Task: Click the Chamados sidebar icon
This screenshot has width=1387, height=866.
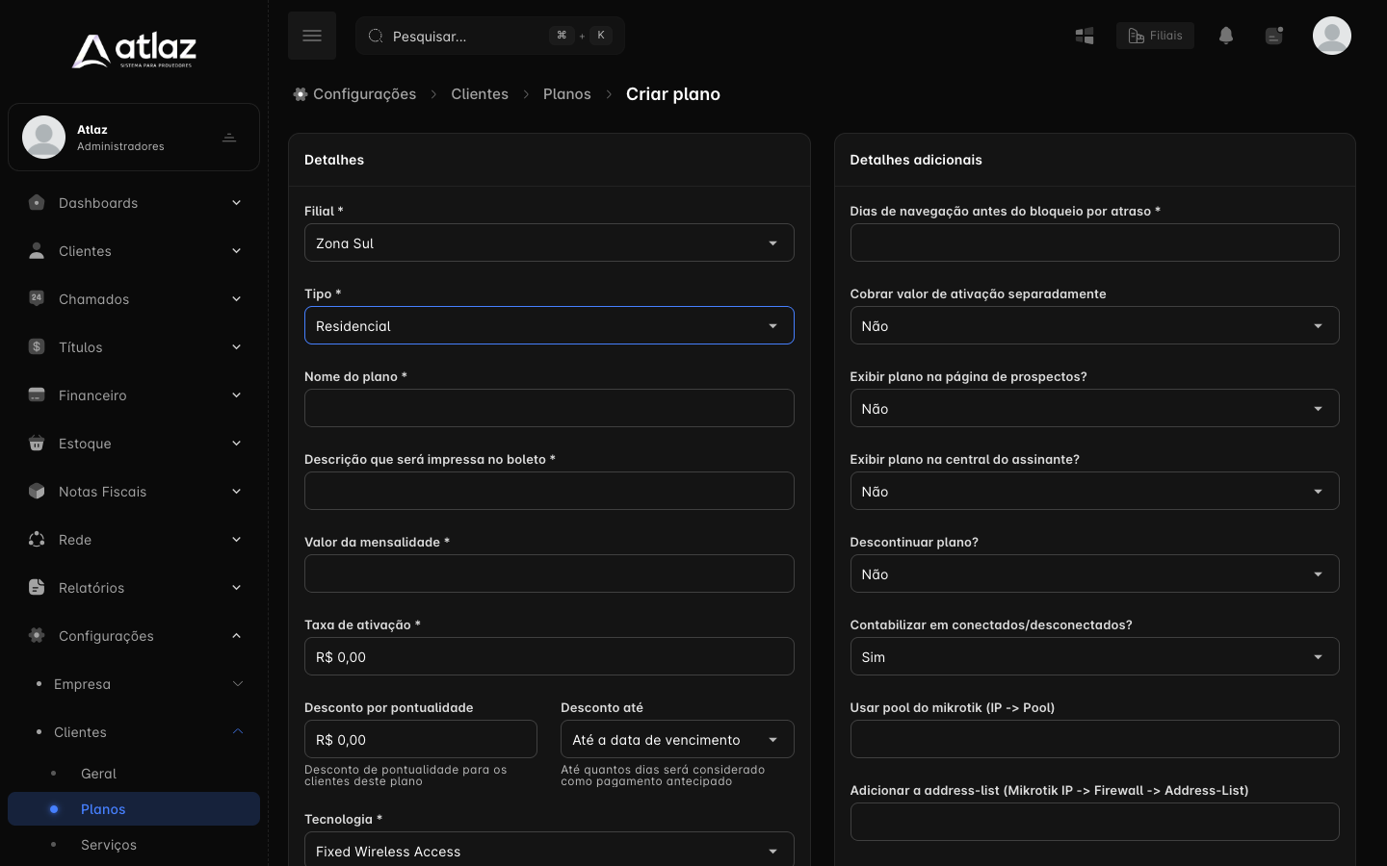Action: 37,298
